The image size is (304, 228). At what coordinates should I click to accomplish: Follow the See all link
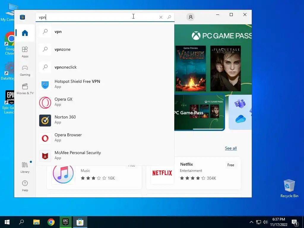[231, 148]
